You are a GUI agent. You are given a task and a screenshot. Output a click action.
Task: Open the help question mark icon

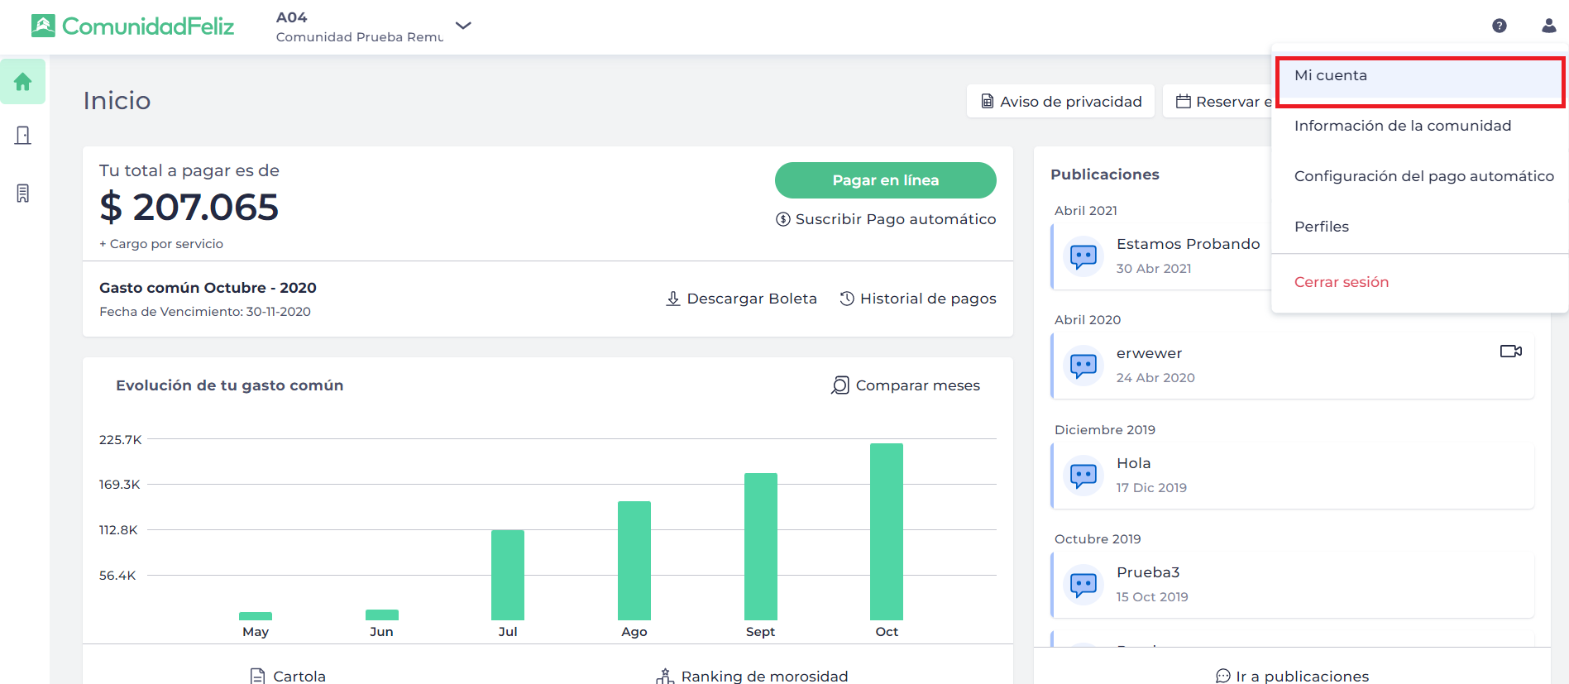coord(1499,26)
